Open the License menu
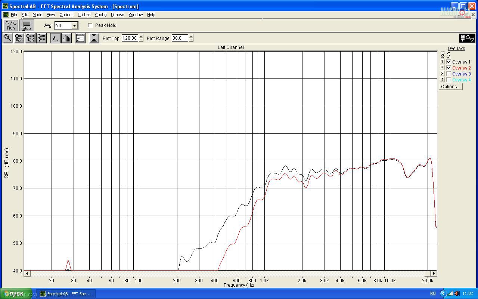This screenshot has height=299, width=478. pos(117,15)
